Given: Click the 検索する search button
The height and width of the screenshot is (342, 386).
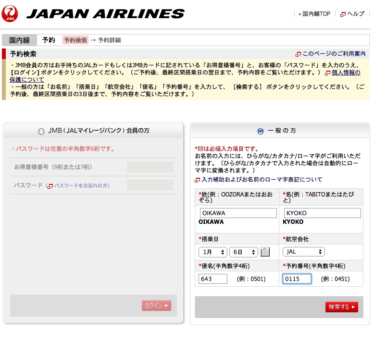Looking at the screenshot, I should point(341,307).
